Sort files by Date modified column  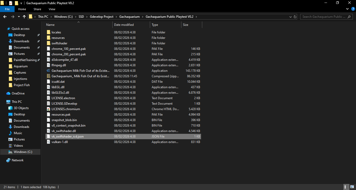124,25
